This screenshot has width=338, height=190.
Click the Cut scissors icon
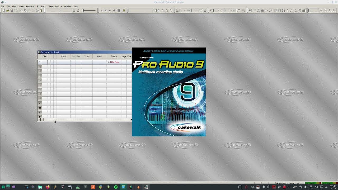click(x=17, y=11)
